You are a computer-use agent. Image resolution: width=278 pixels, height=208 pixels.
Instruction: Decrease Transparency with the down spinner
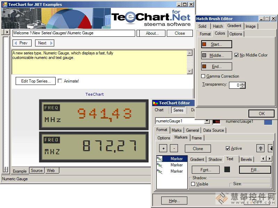(243, 87)
